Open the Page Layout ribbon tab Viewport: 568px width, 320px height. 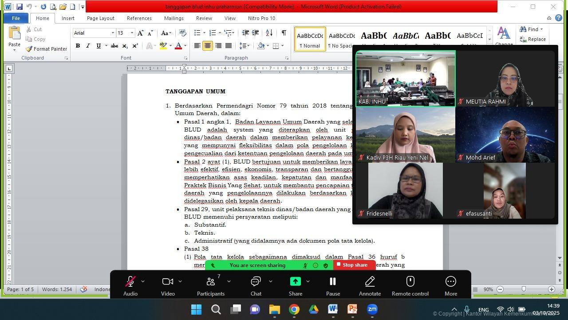[100, 18]
